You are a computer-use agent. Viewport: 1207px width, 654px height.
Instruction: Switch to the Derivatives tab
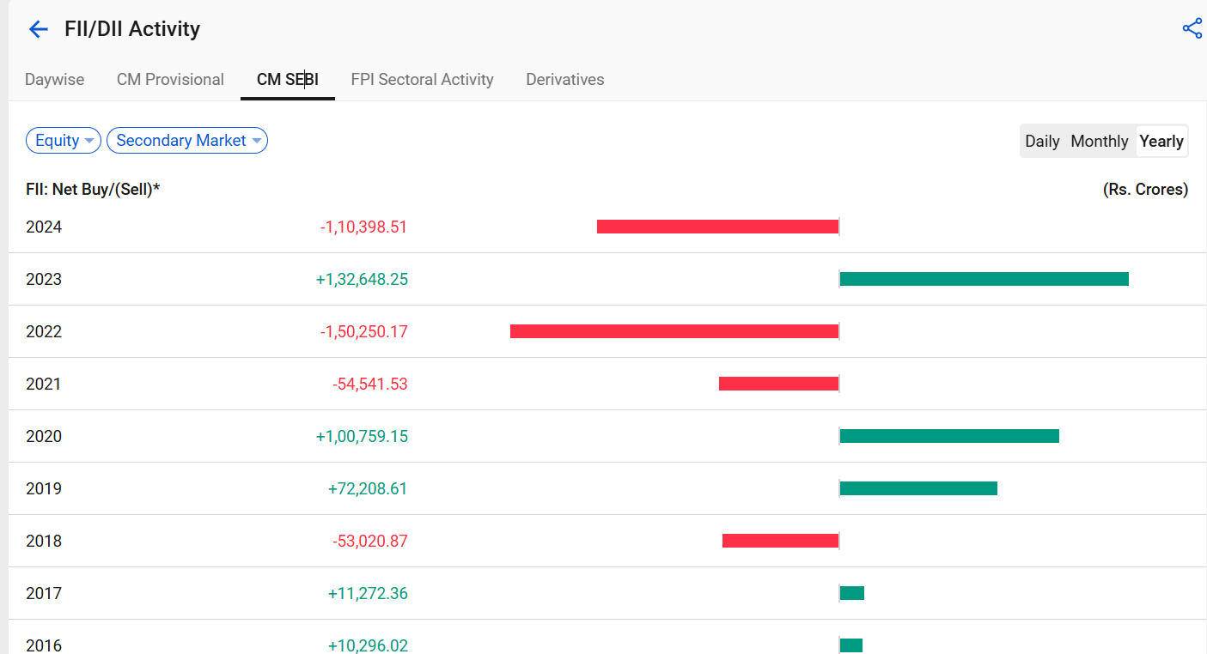pyautogui.click(x=565, y=80)
